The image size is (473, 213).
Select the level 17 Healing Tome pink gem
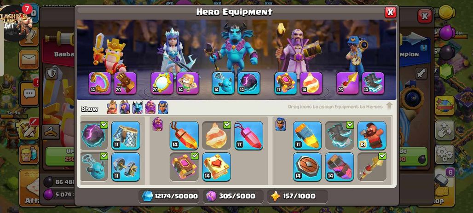(248, 135)
